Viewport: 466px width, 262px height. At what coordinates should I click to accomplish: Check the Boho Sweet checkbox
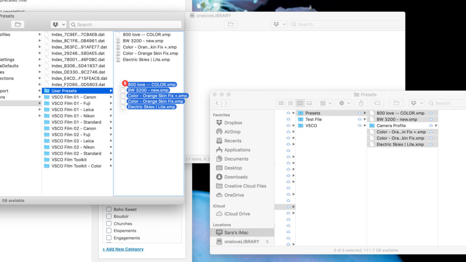(x=109, y=209)
